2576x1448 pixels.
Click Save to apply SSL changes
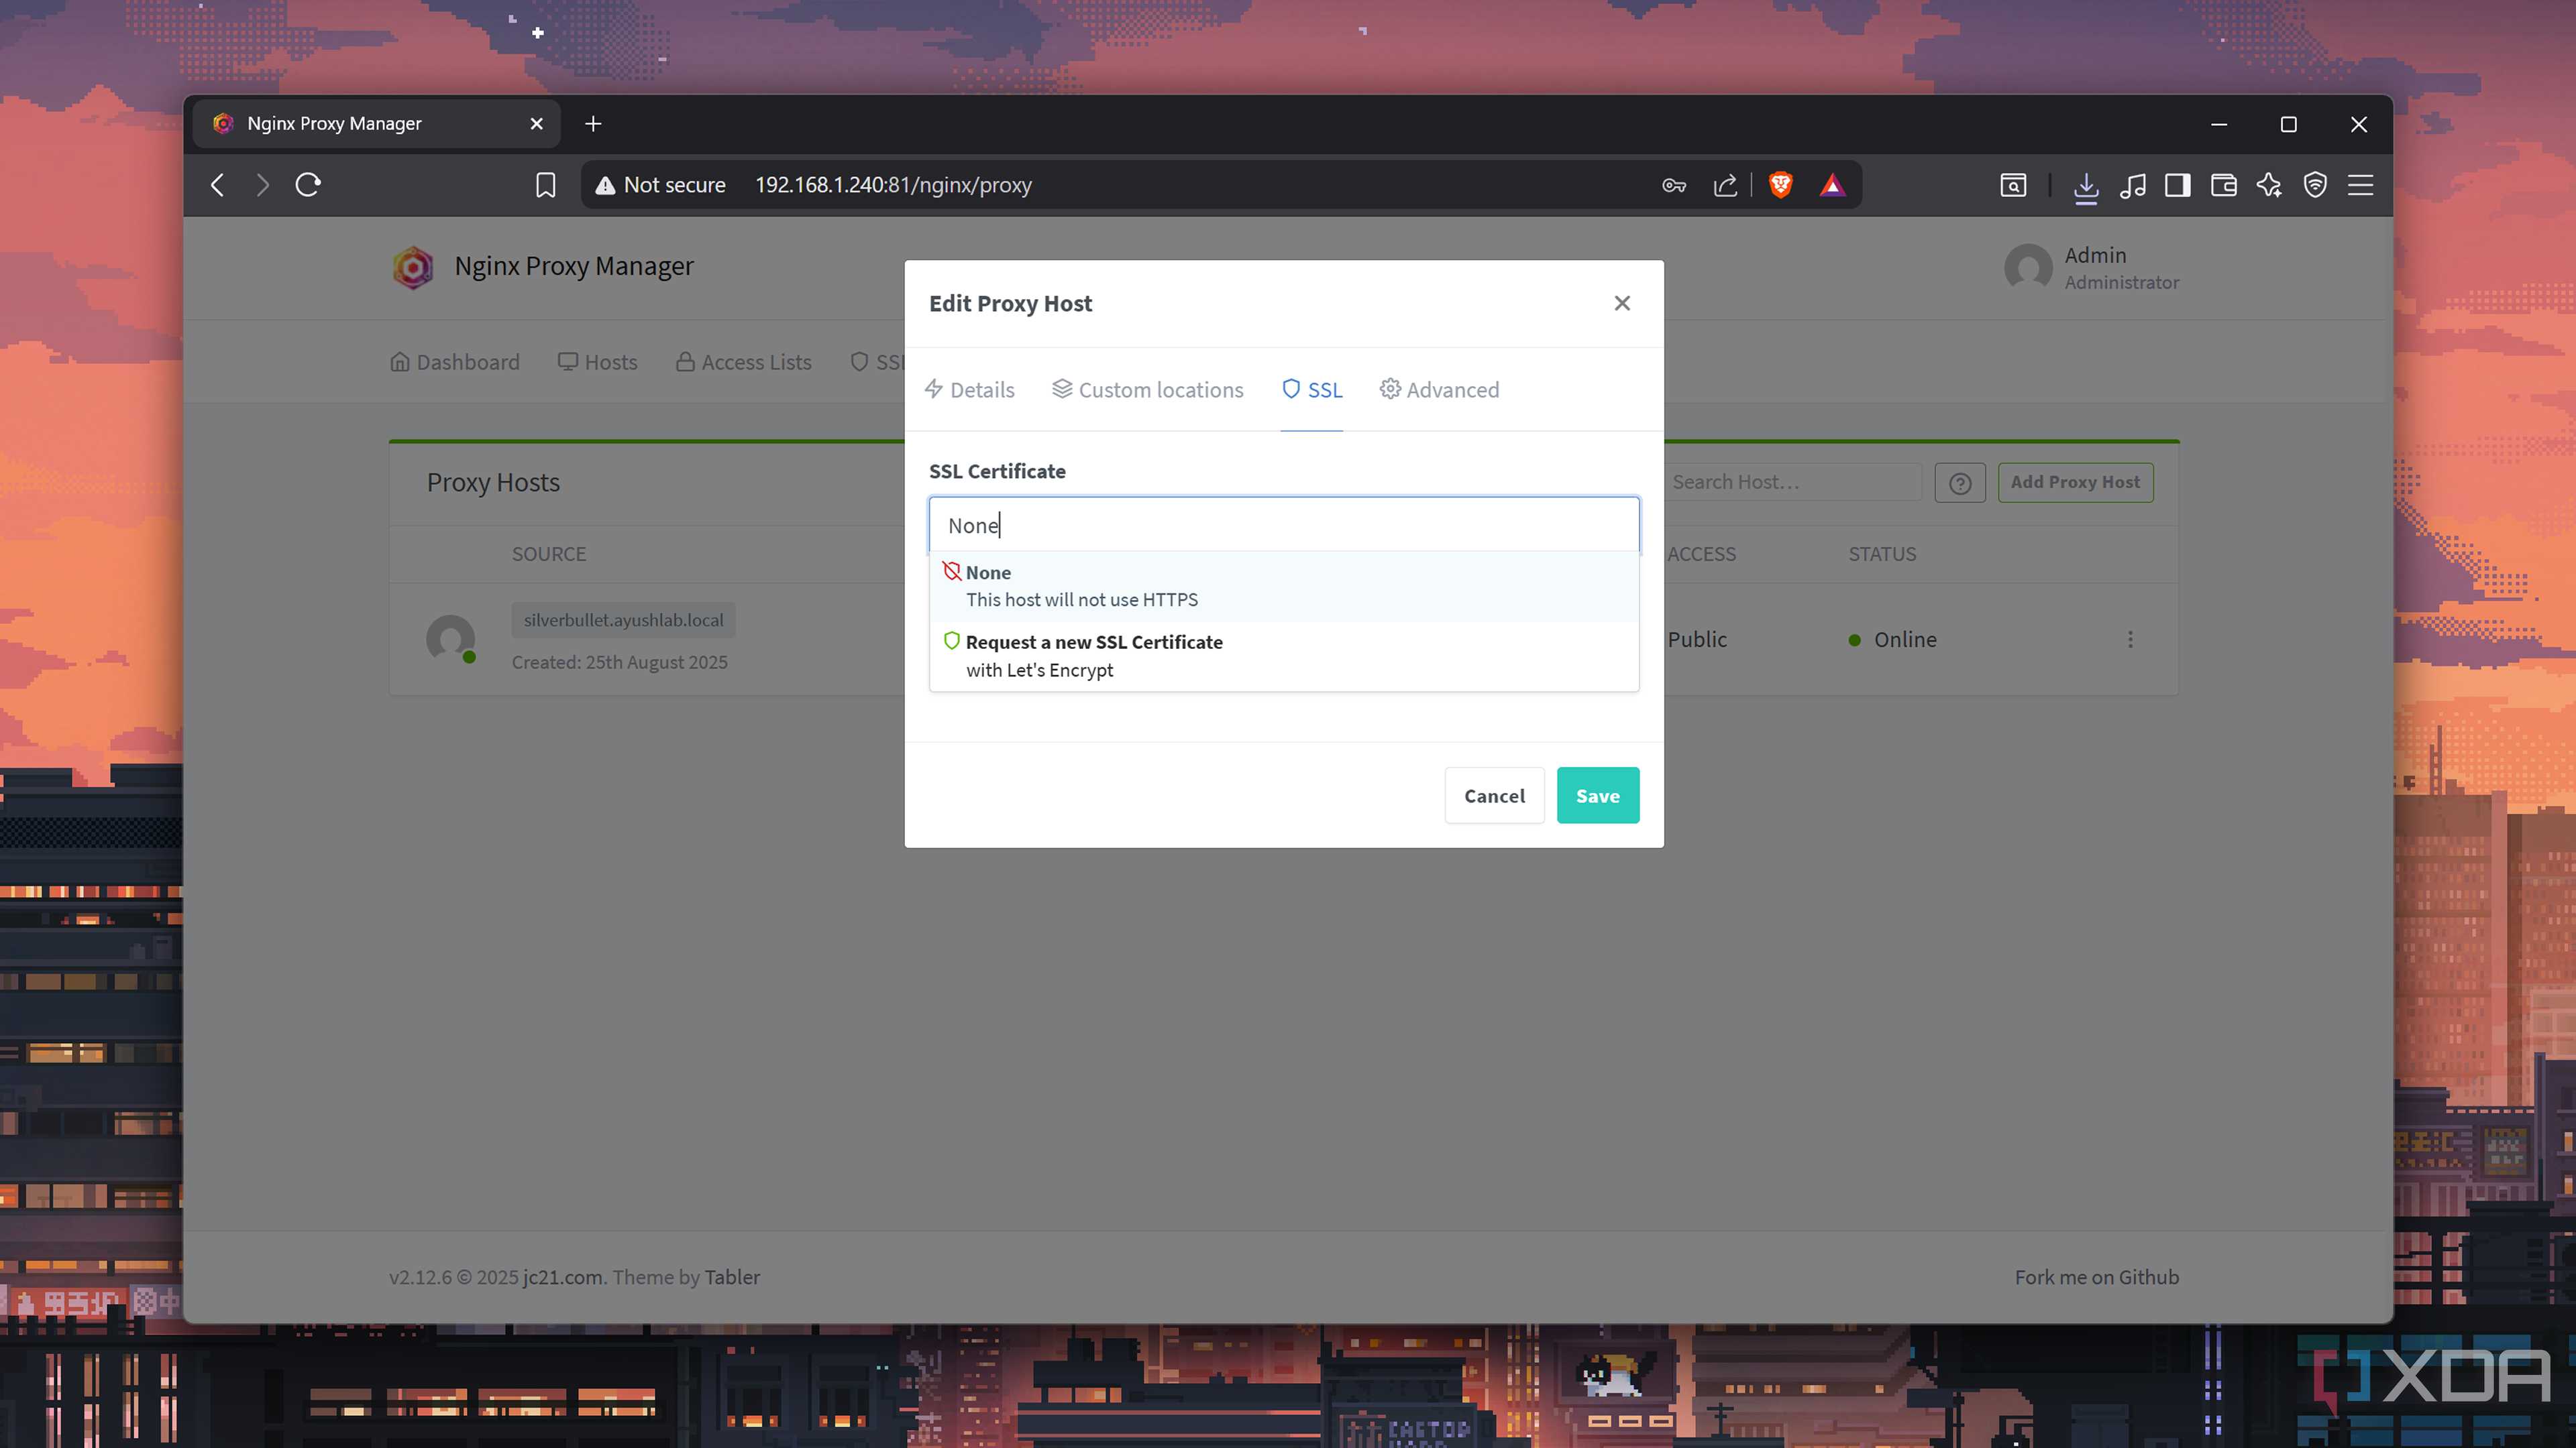pos(1597,794)
